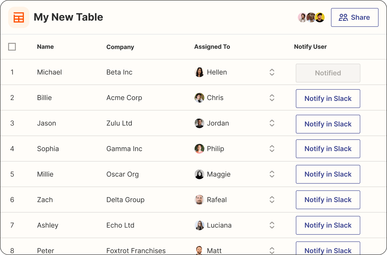Click the orange table app icon beside the title

coord(18,17)
